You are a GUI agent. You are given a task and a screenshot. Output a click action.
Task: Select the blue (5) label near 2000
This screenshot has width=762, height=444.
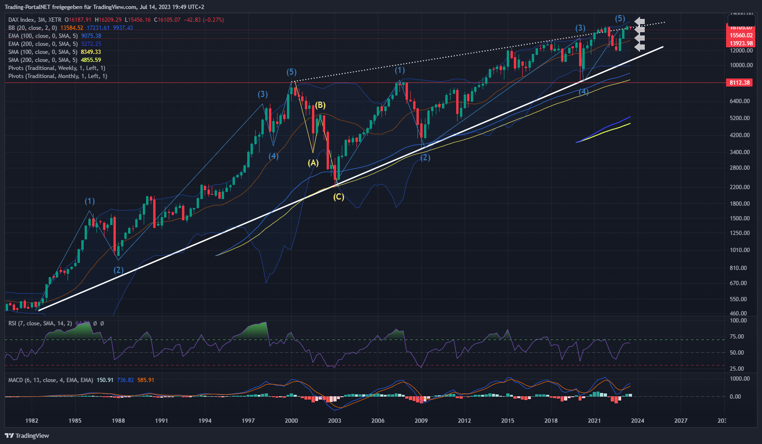tap(291, 72)
